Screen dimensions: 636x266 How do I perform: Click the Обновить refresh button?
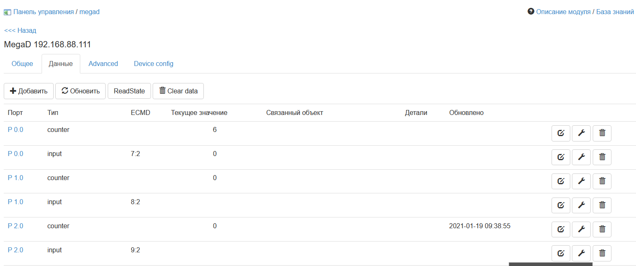coord(81,91)
